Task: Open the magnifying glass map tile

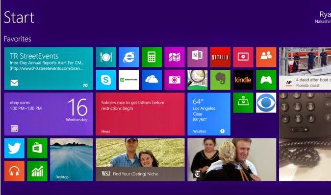Action: pyautogui.click(x=198, y=80)
